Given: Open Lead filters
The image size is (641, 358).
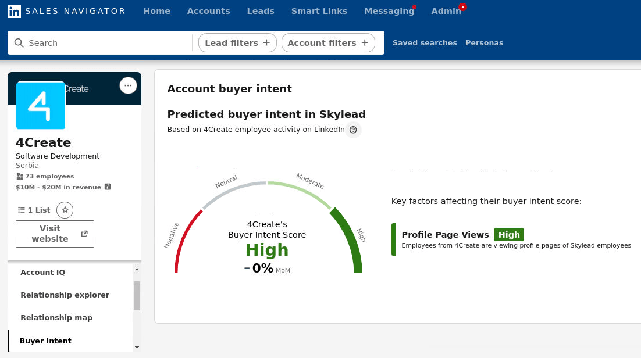Looking at the screenshot, I should tap(237, 43).
